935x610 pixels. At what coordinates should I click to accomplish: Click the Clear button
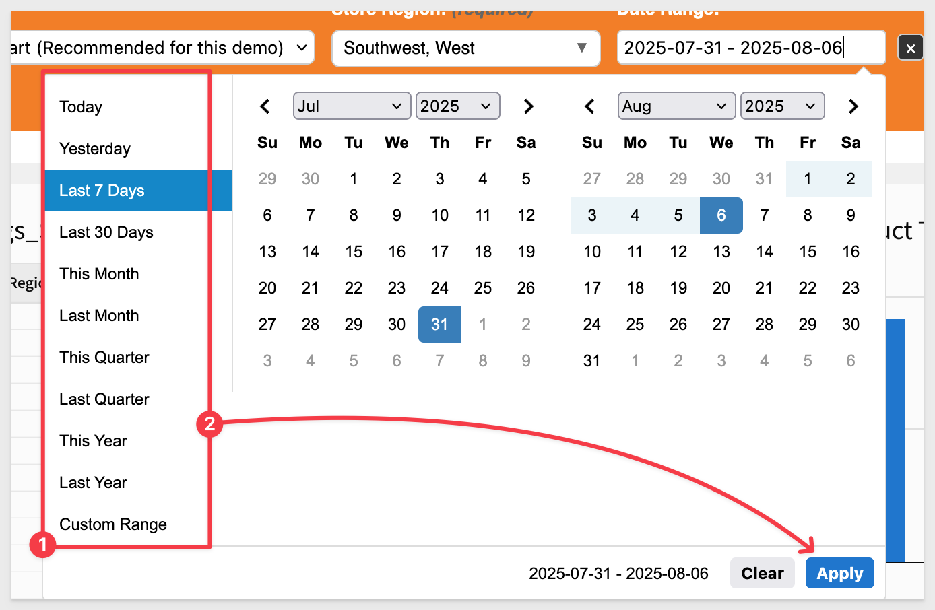pos(762,574)
